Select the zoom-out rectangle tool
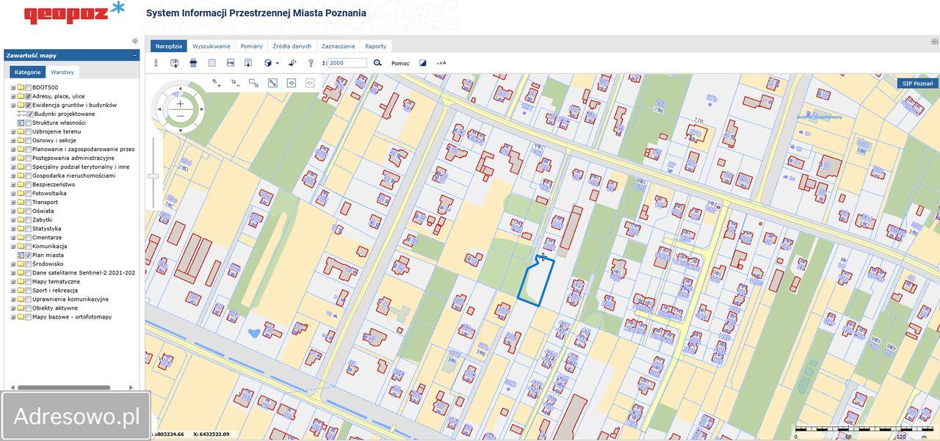This screenshot has width=940, height=441. [235, 83]
